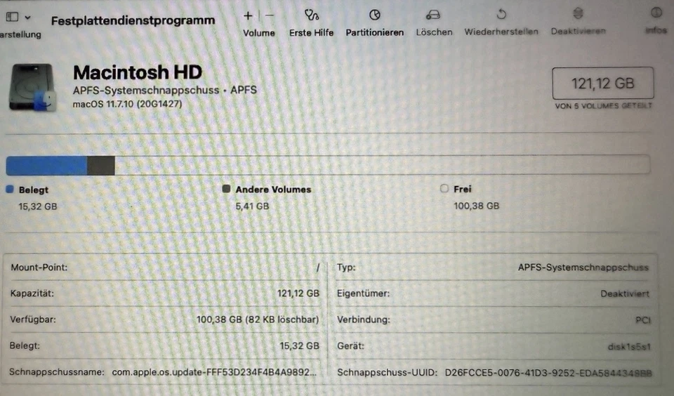This screenshot has height=396, width=674.
Task: Click the D26FCCE5 snapshot UUID value
Action: pos(548,372)
